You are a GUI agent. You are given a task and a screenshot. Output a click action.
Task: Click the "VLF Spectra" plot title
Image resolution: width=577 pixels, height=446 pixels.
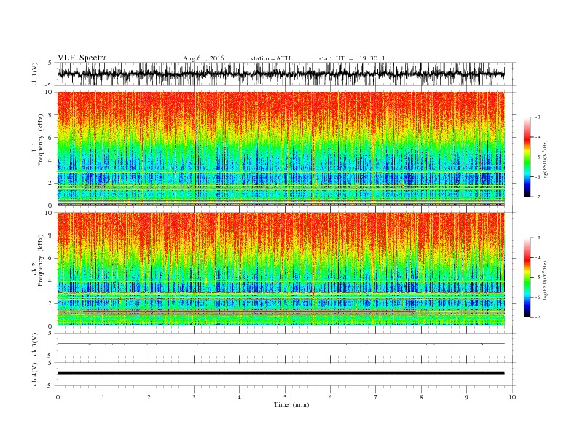click(x=82, y=58)
